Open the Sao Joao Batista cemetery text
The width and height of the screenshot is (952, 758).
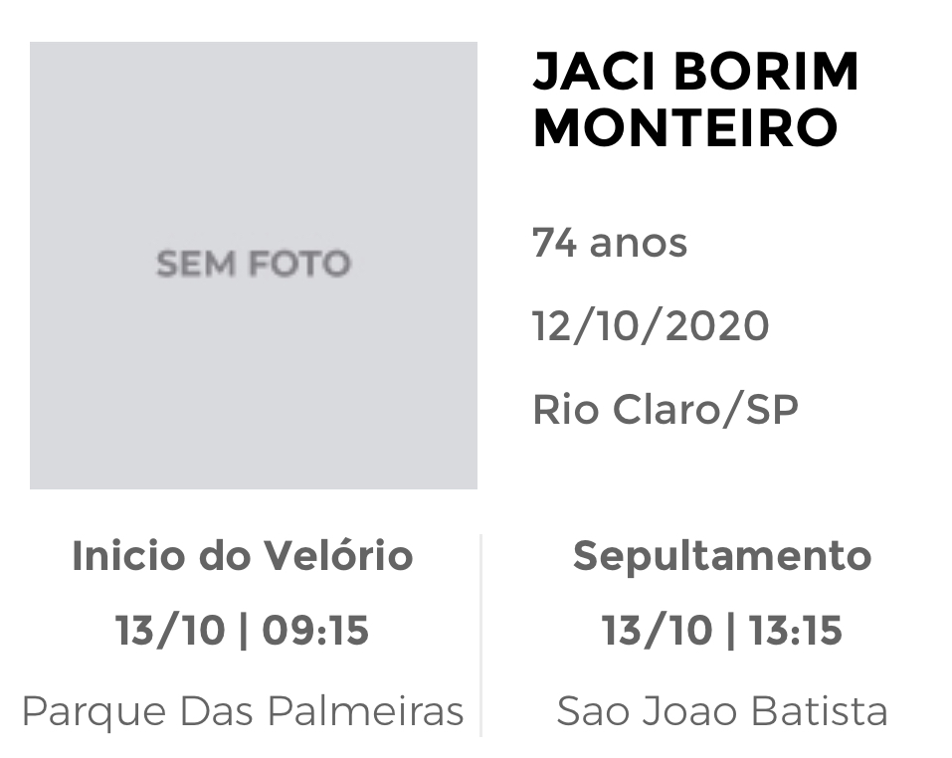722,710
